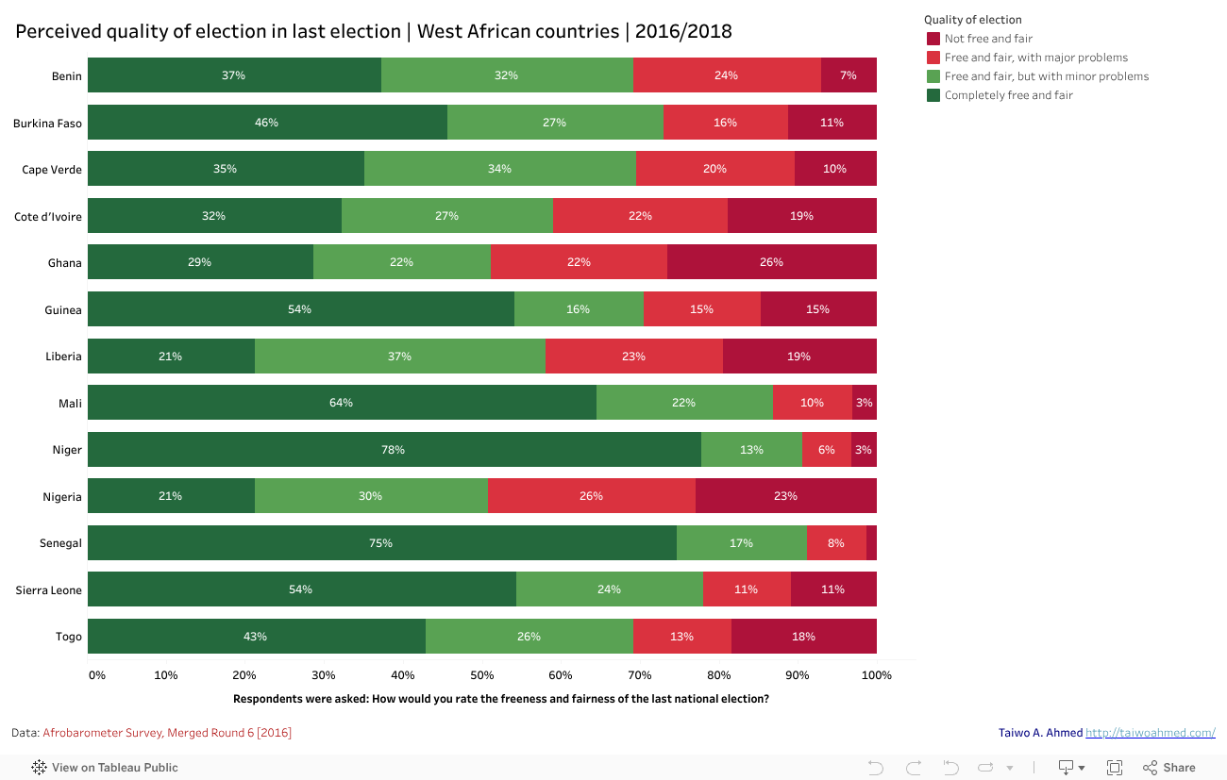Image resolution: width=1227 pixels, height=780 pixels.
Task: Click the Undo icon in toolbar
Action: [x=875, y=768]
